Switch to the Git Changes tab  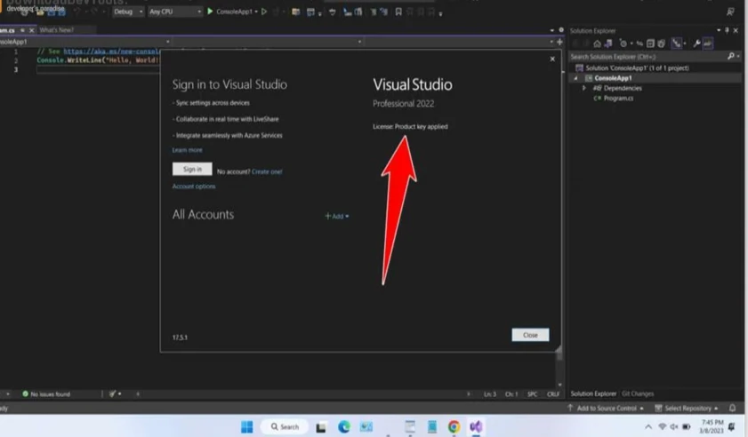coord(638,393)
